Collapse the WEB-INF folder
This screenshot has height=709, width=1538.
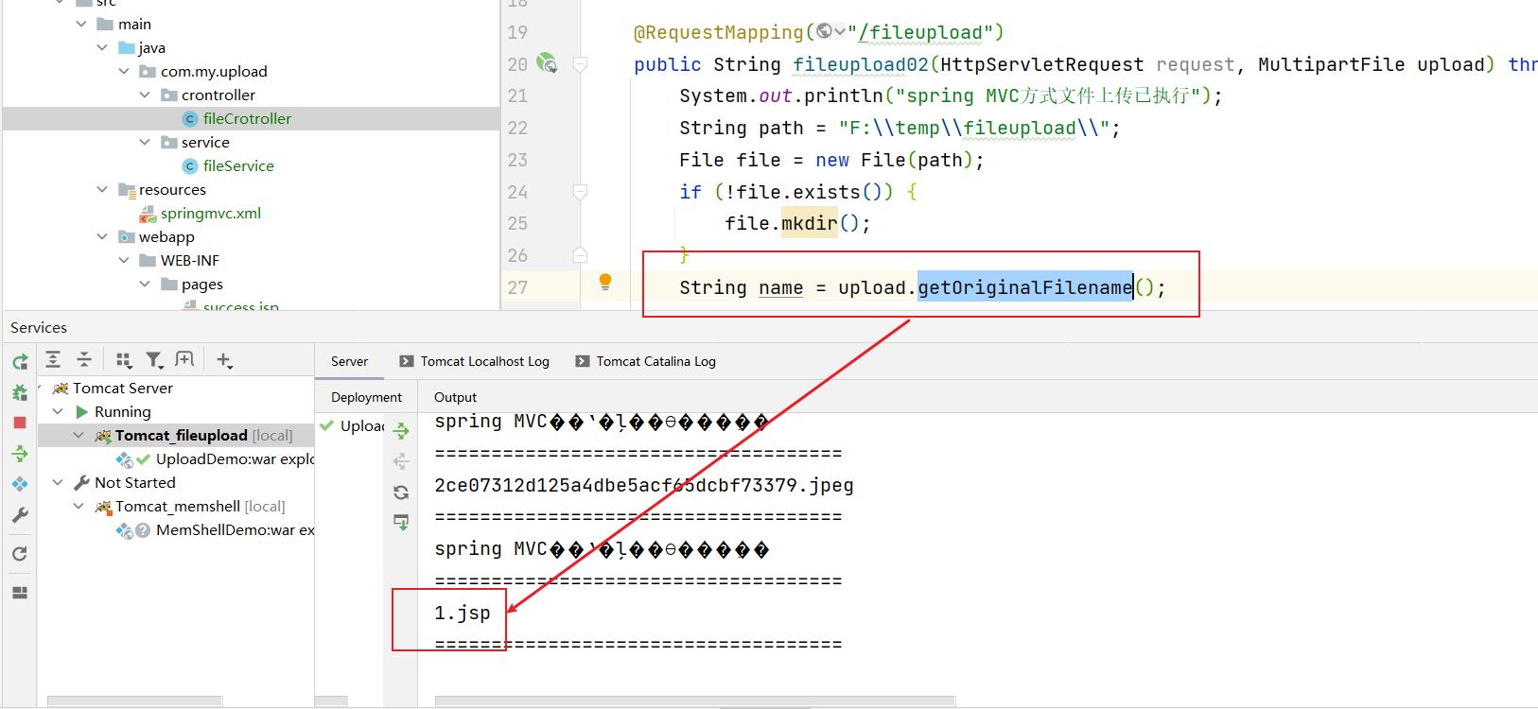124,260
